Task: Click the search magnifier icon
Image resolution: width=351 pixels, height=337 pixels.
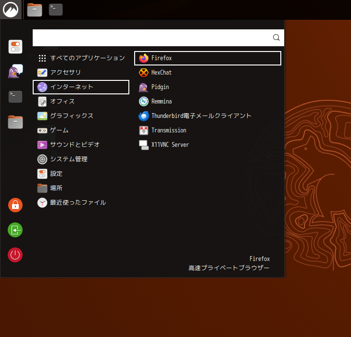Action: 276,38
